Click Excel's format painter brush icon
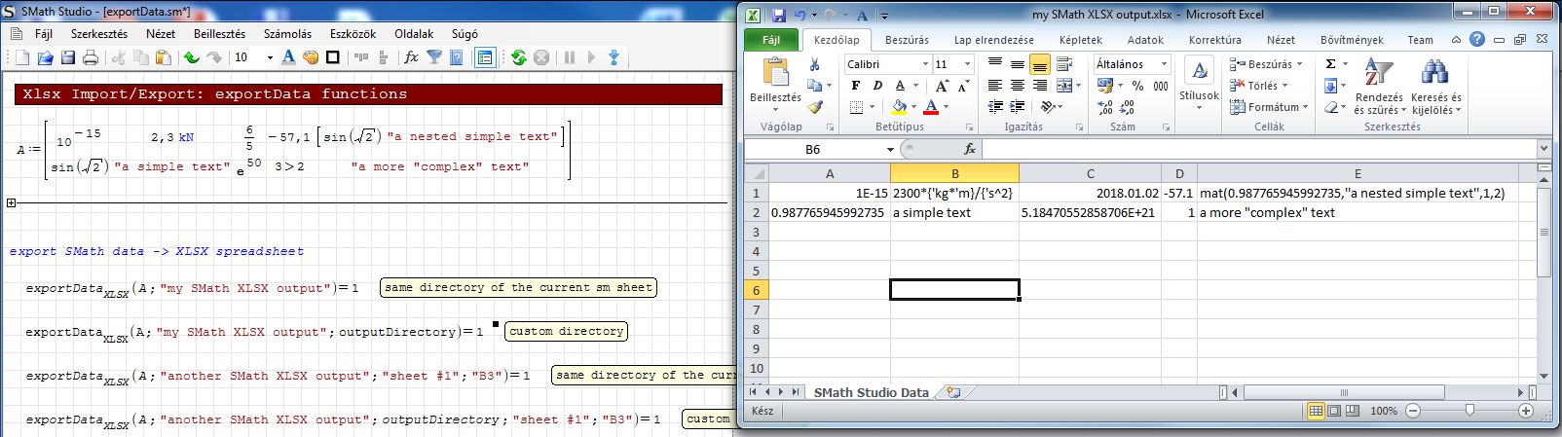Screen dimensions: 1562x437 pyautogui.click(x=815, y=107)
